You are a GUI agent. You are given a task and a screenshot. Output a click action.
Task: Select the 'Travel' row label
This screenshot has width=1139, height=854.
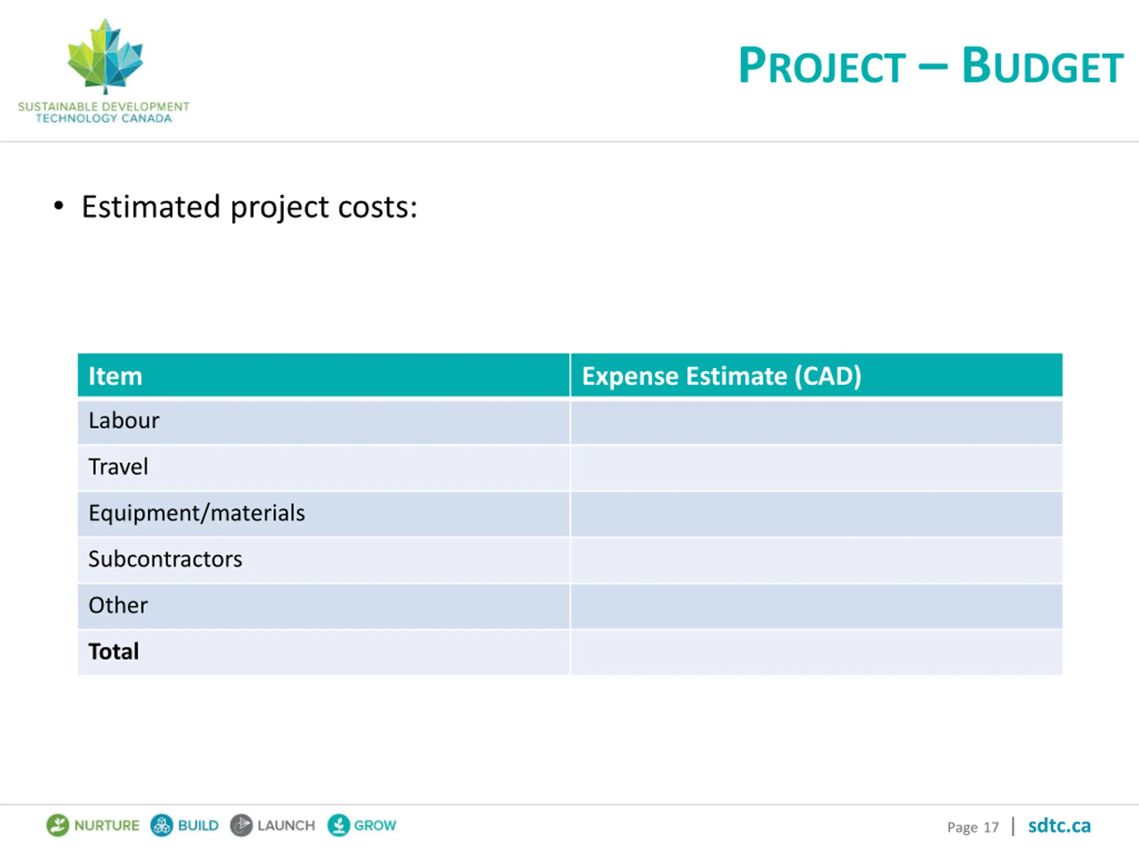118,467
